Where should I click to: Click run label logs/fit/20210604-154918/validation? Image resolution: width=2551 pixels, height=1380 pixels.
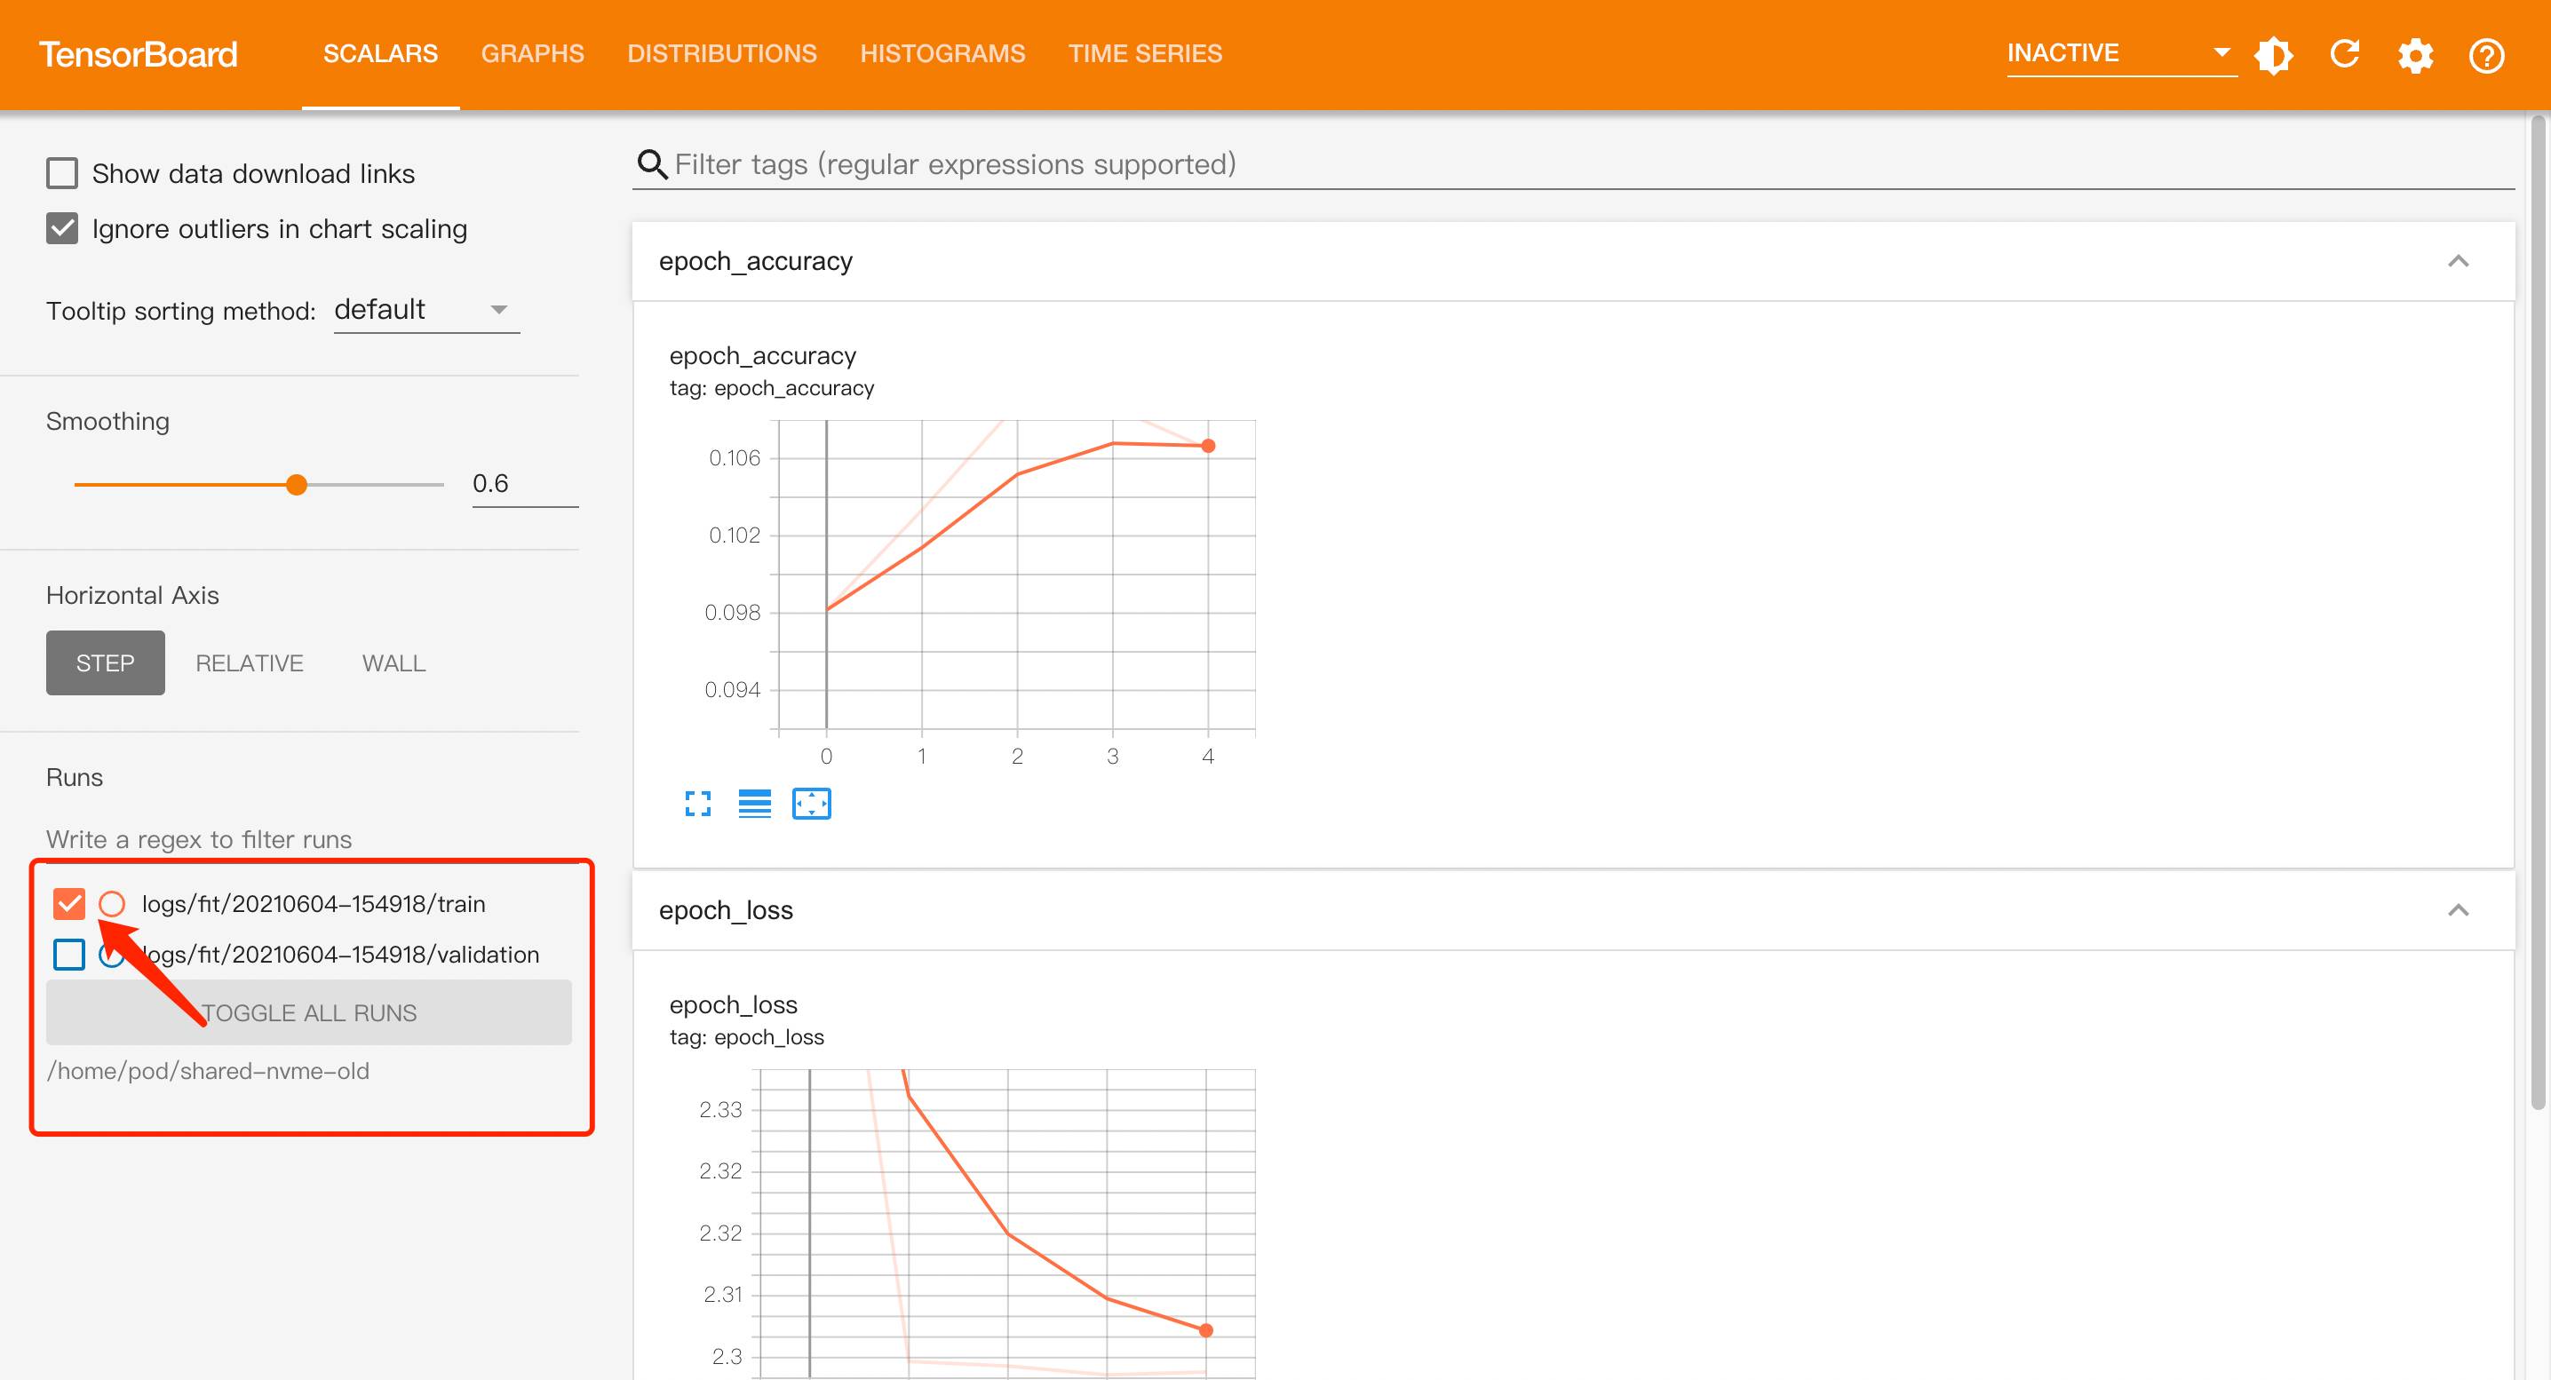[x=341, y=955]
